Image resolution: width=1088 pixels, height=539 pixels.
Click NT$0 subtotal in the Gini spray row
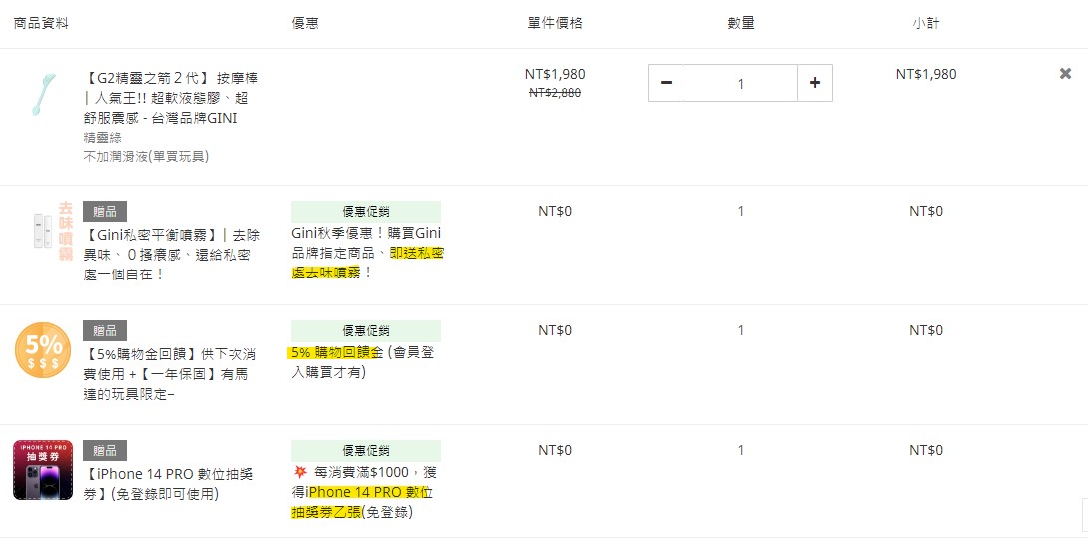[x=926, y=211]
